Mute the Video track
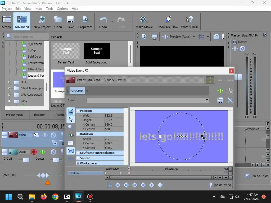This screenshot has width=271, height=203. coord(53,135)
